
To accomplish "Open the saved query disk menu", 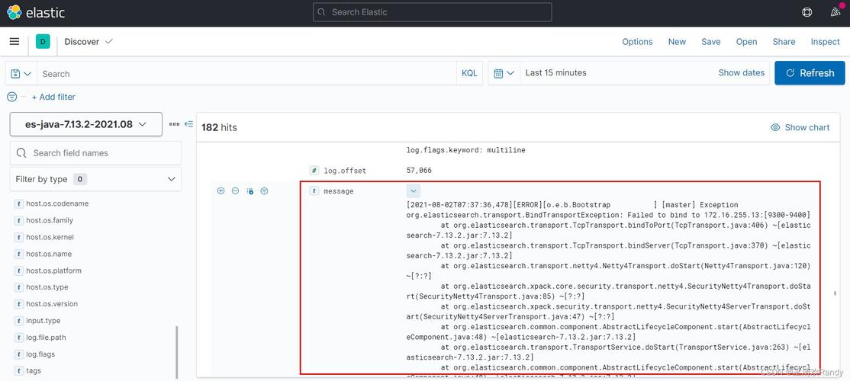I will coord(21,74).
